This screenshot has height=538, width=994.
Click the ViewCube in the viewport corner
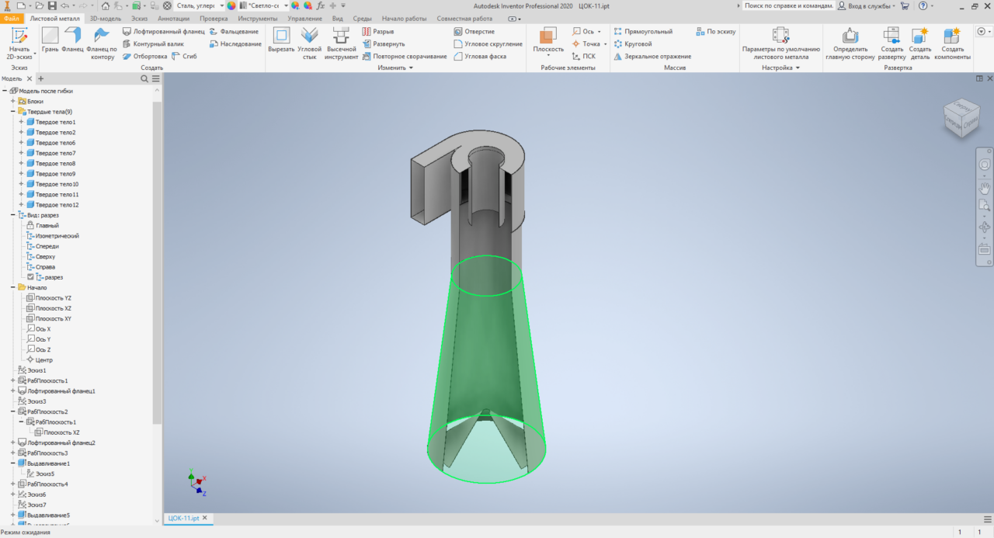tap(960, 118)
